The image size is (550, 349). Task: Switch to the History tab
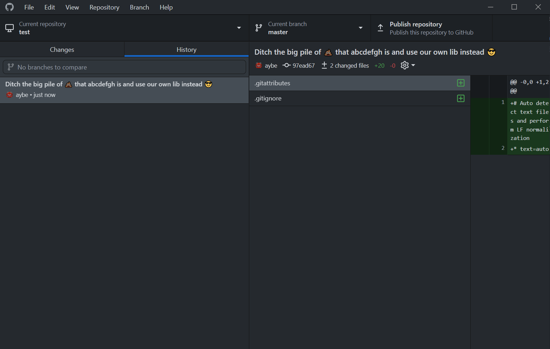tap(187, 49)
